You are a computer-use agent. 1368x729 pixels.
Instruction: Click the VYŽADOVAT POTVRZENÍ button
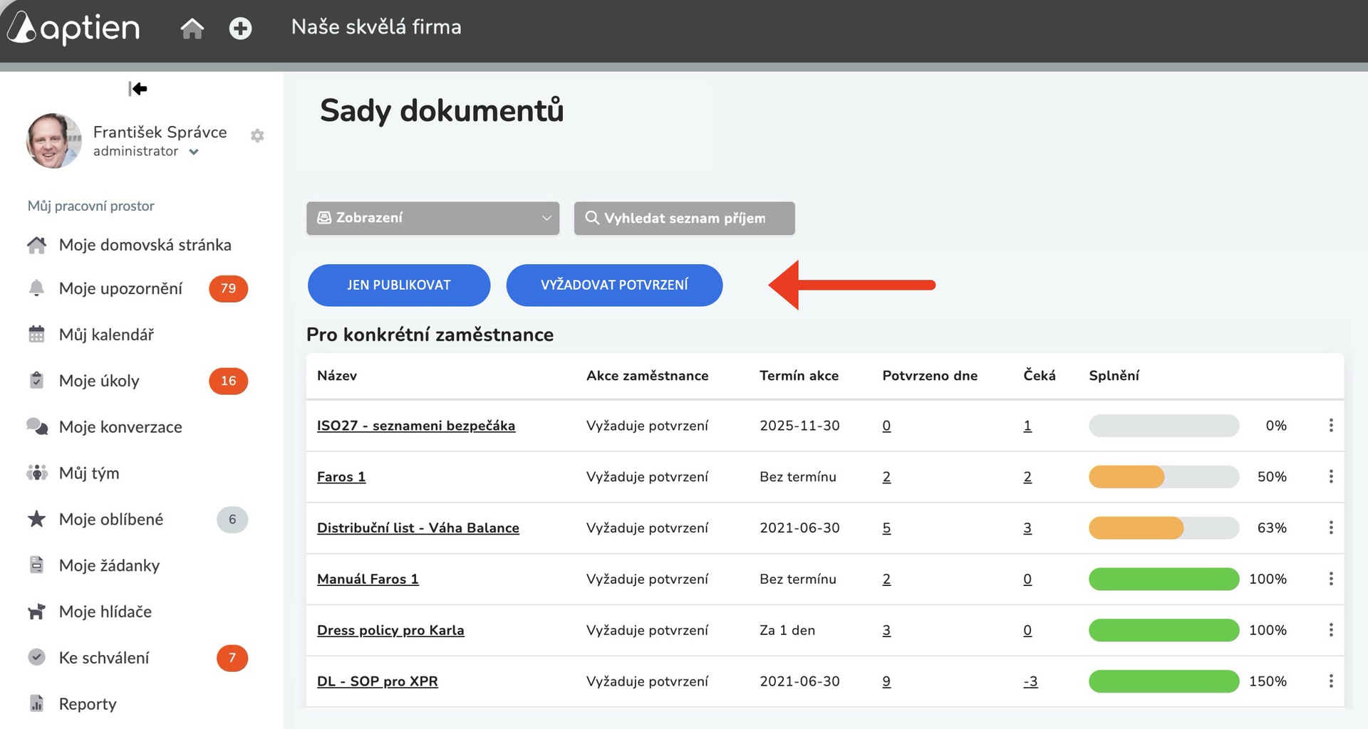click(614, 285)
